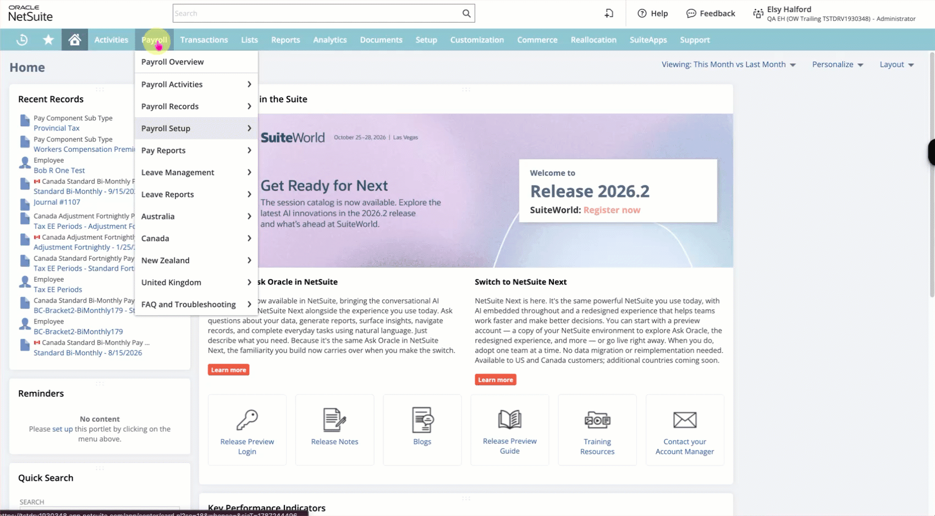Click the Register now link
Screen dimensions: 935x516
coord(612,210)
